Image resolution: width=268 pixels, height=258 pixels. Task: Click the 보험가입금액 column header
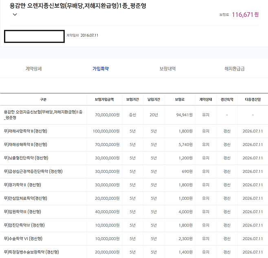tap(104, 99)
